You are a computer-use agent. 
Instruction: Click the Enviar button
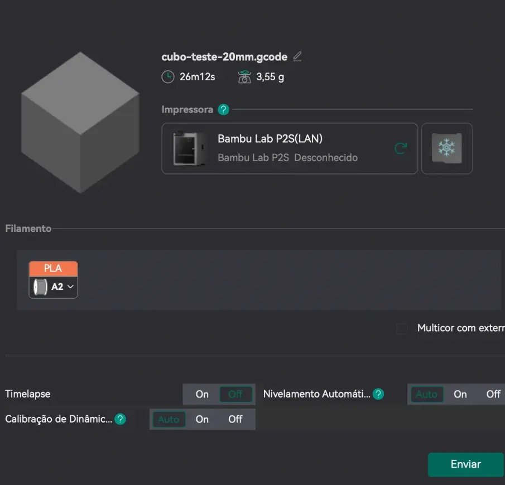pyautogui.click(x=466, y=464)
